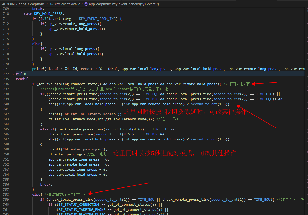
Task: Select app_earphone_key_event_handler breadcrumb symbol
Action: tap(124, 4)
